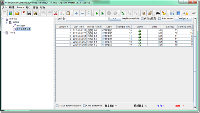Open the 运行 menu
Image resolution: width=200 pixels, height=113 pixels.
click(28, 7)
